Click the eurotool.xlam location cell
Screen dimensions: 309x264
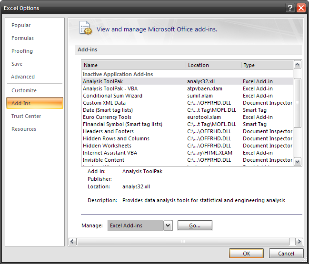pos(204,117)
